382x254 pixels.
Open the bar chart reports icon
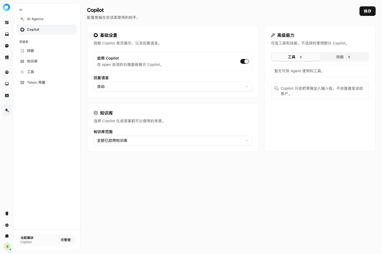pyautogui.click(x=7, y=96)
